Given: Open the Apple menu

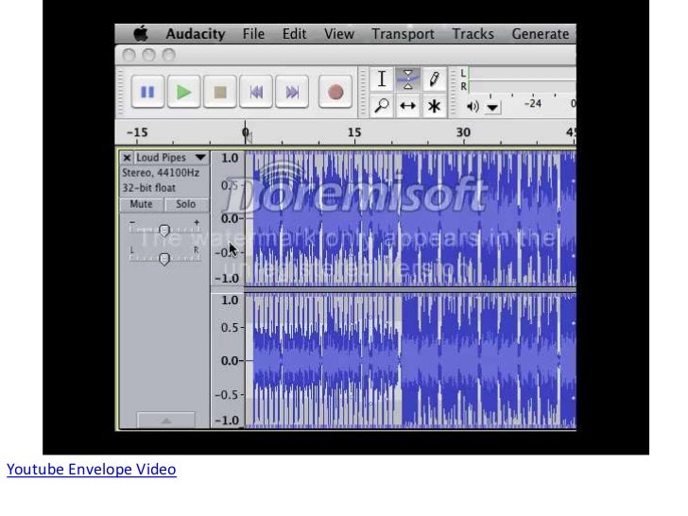Looking at the screenshot, I should (x=141, y=34).
